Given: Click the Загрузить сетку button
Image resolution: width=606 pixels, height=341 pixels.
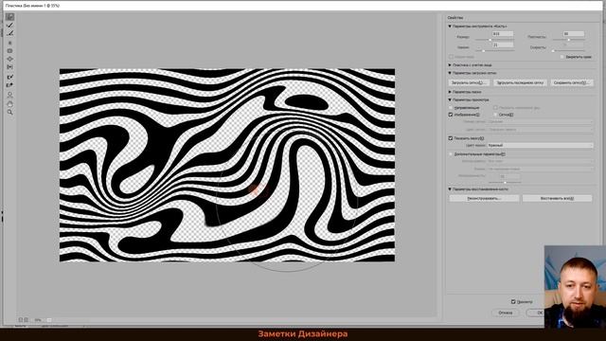Looking at the screenshot, I should [x=470, y=82].
